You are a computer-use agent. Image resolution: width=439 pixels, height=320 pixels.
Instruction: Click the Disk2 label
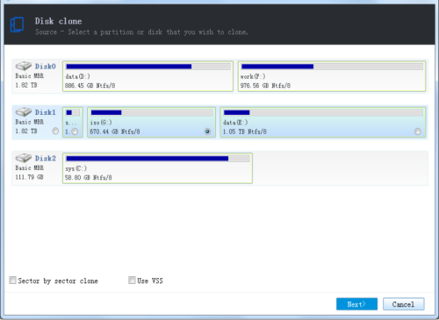tap(46, 158)
